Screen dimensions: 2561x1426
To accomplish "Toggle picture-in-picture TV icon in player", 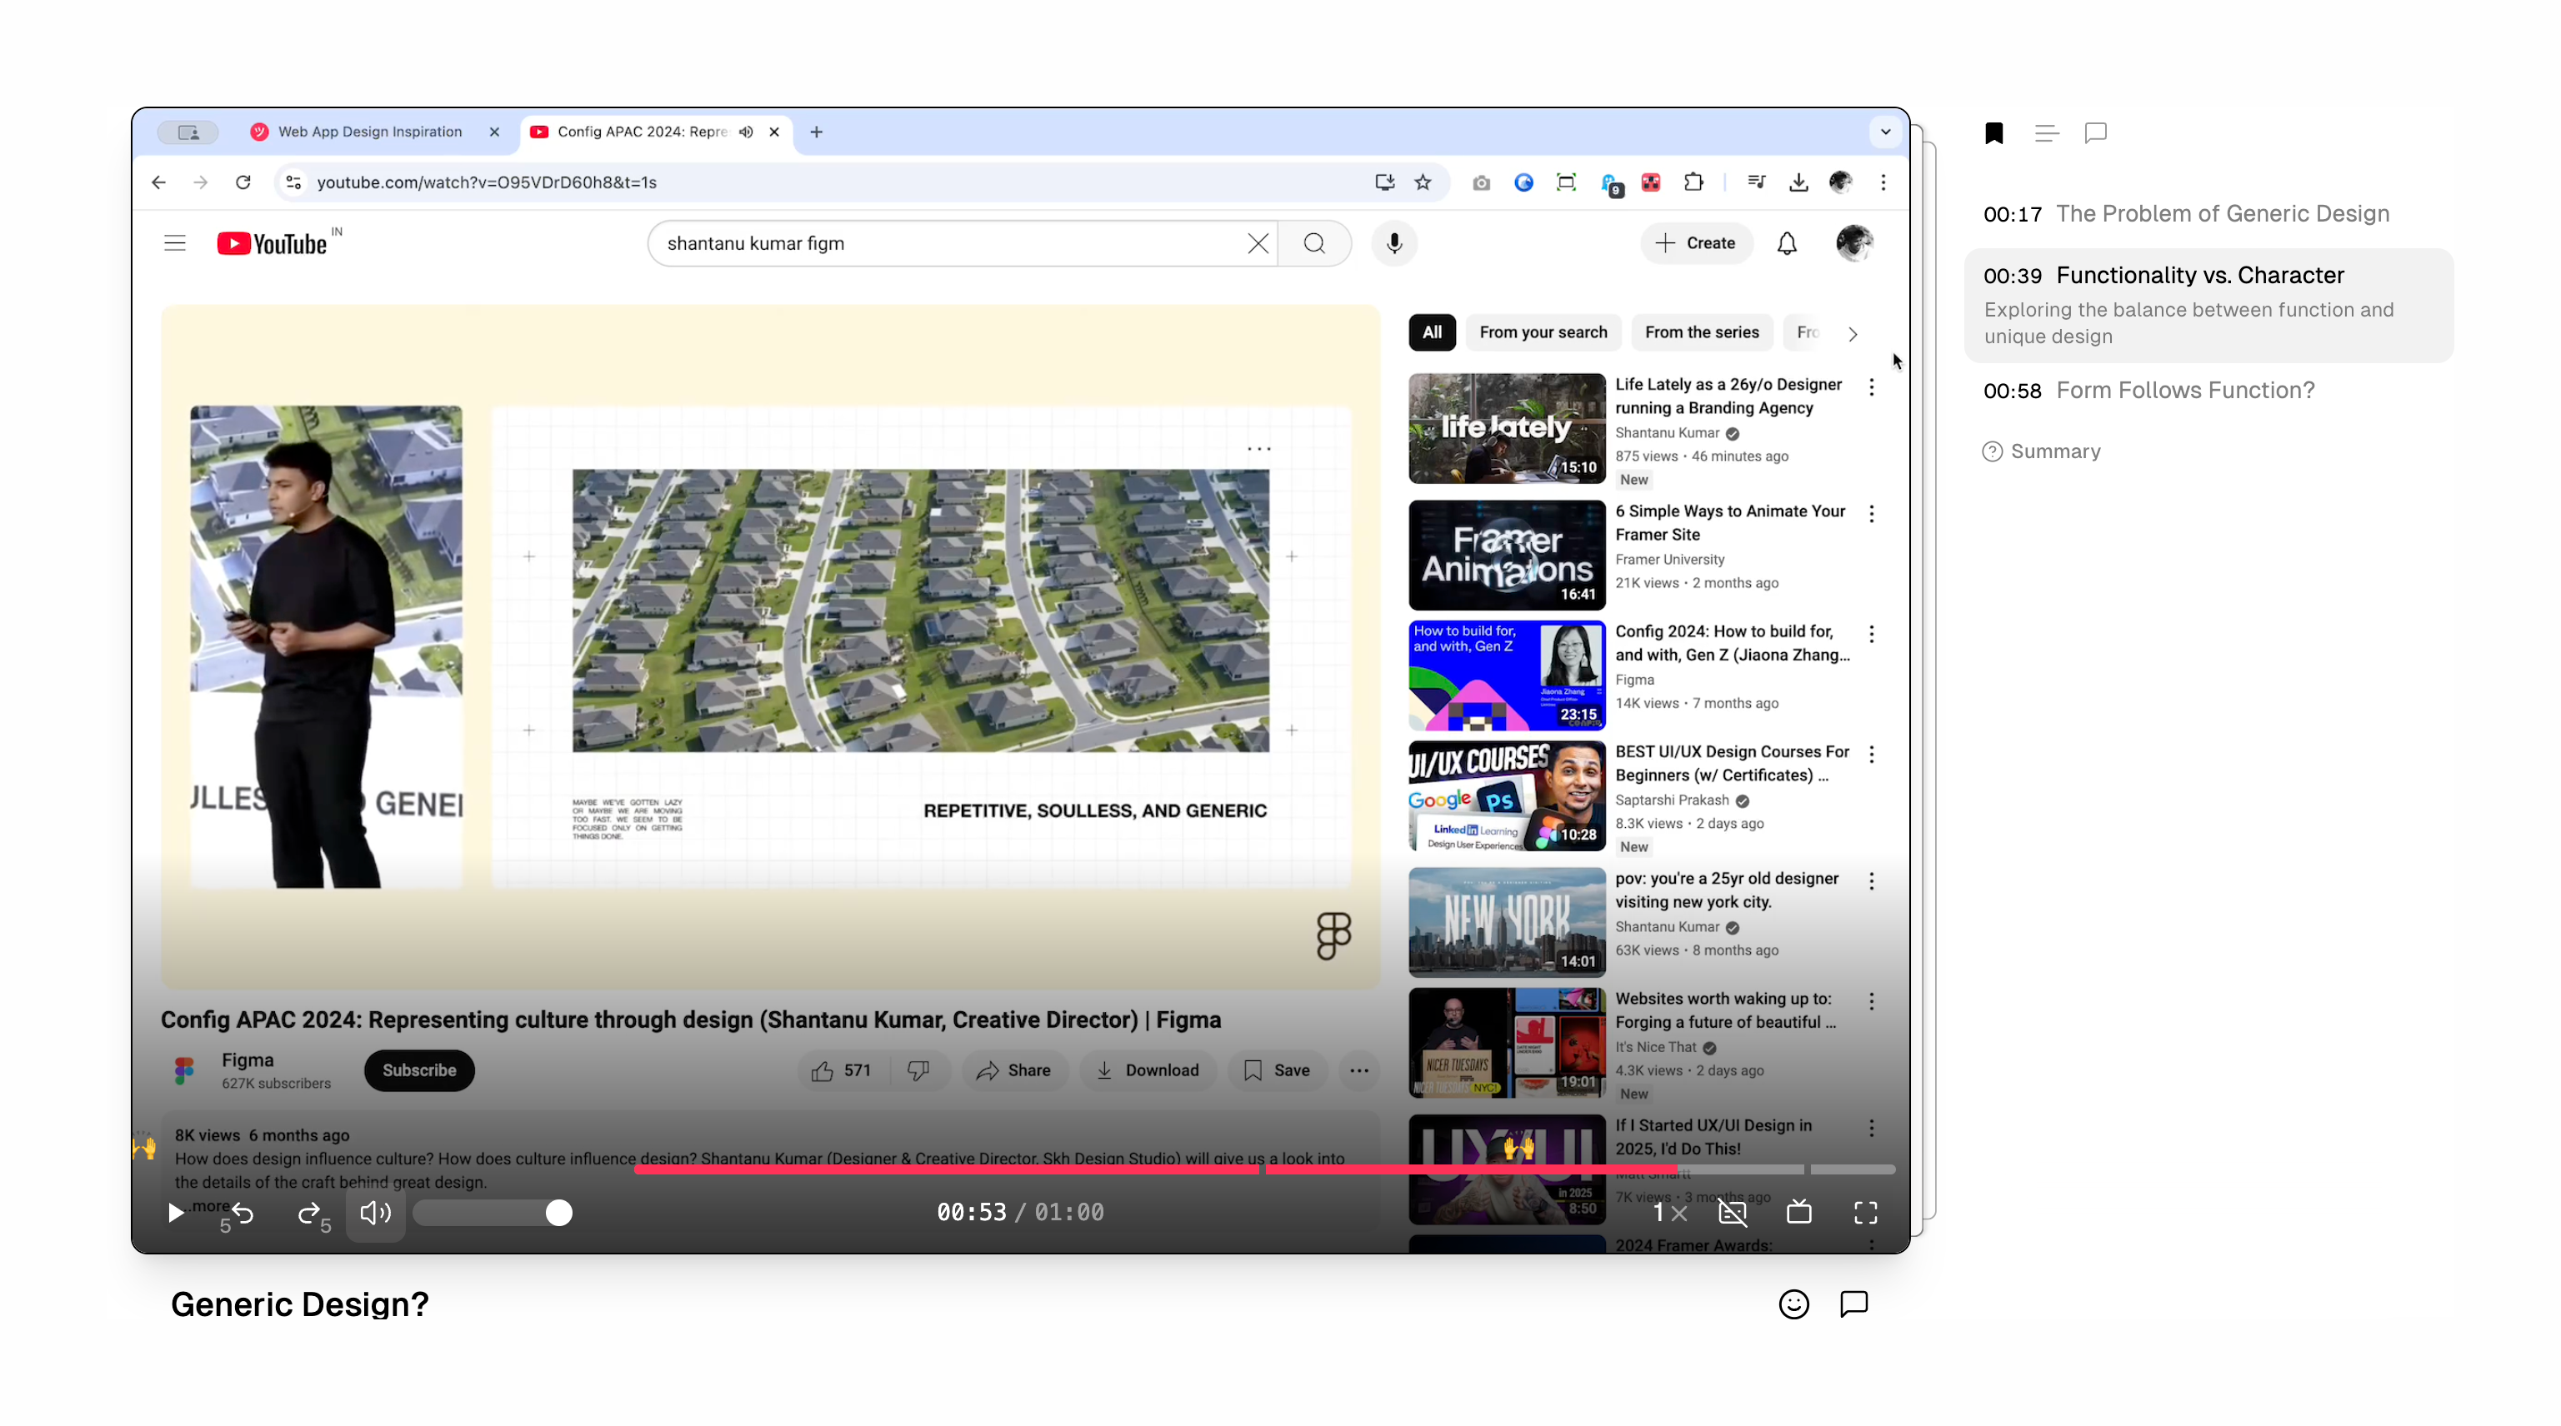I will click(x=1798, y=1212).
